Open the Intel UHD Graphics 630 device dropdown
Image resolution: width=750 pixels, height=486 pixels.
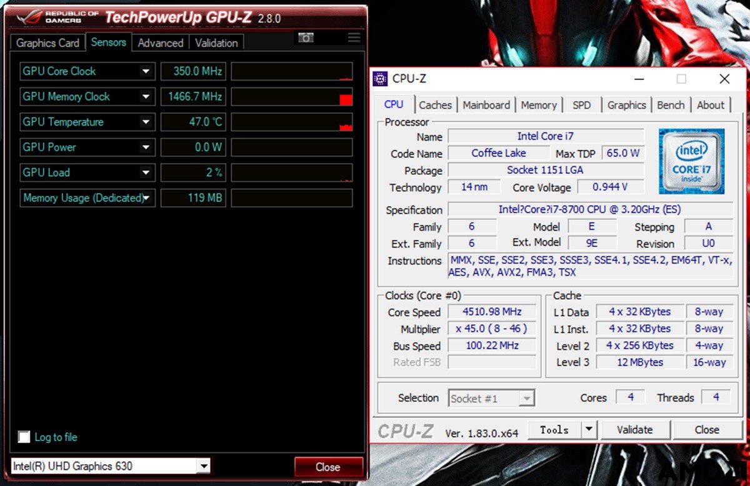tap(203, 466)
